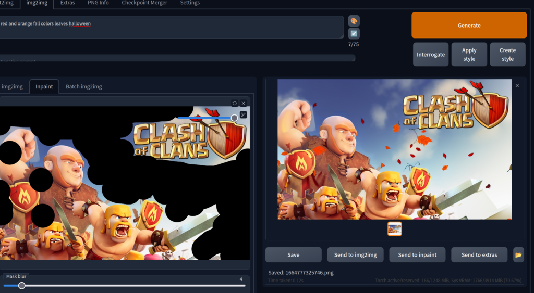This screenshot has height=293, width=534.
Task: Adjust the brush size slider handle
Action: click(234, 118)
